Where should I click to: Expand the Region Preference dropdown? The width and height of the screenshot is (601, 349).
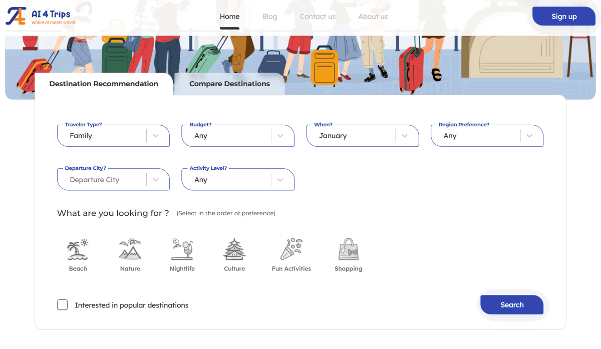[x=487, y=136]
